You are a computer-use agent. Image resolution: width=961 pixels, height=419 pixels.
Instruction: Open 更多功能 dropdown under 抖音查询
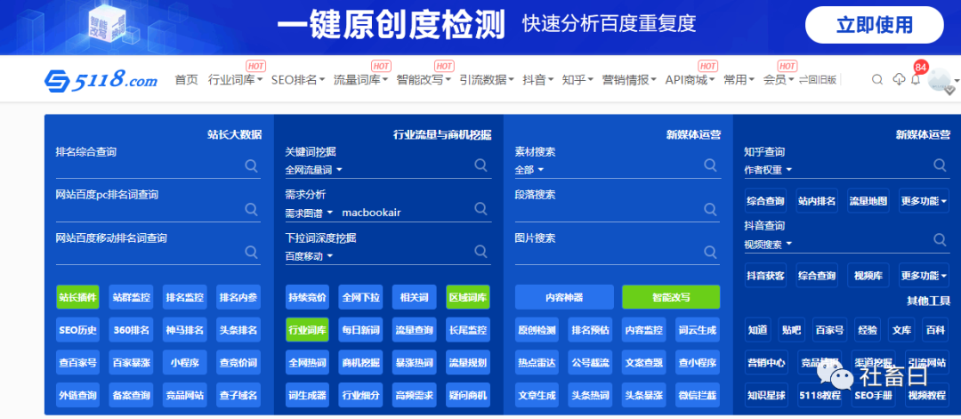[x=925, y=276]
